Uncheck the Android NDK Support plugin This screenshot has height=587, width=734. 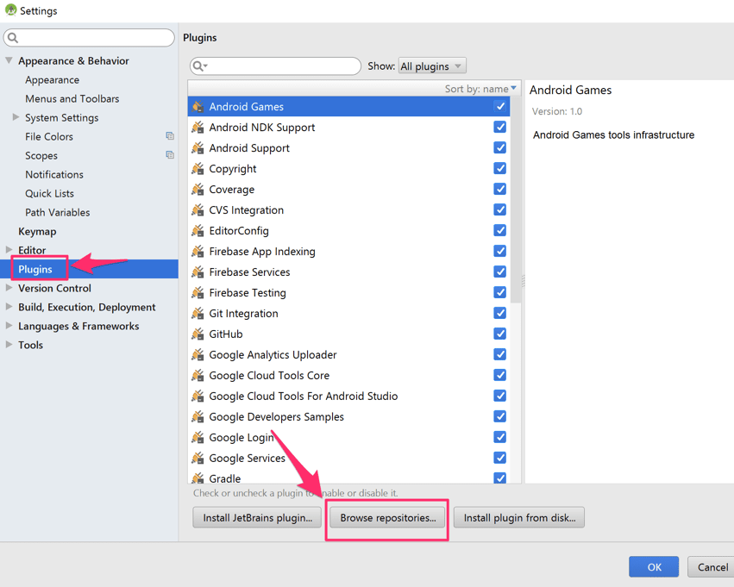500,128
